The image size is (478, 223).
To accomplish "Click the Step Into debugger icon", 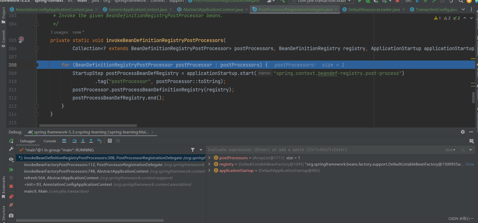I will 83,141.
